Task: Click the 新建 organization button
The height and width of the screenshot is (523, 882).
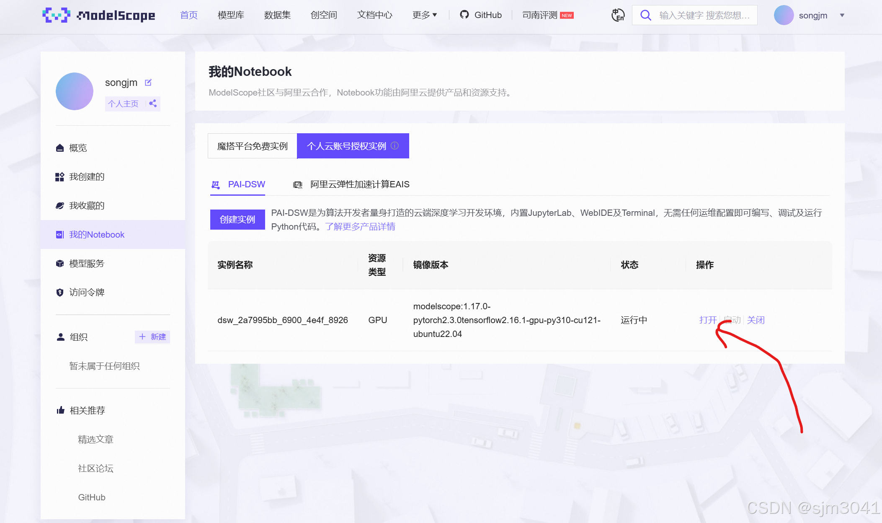Action: 152,337
